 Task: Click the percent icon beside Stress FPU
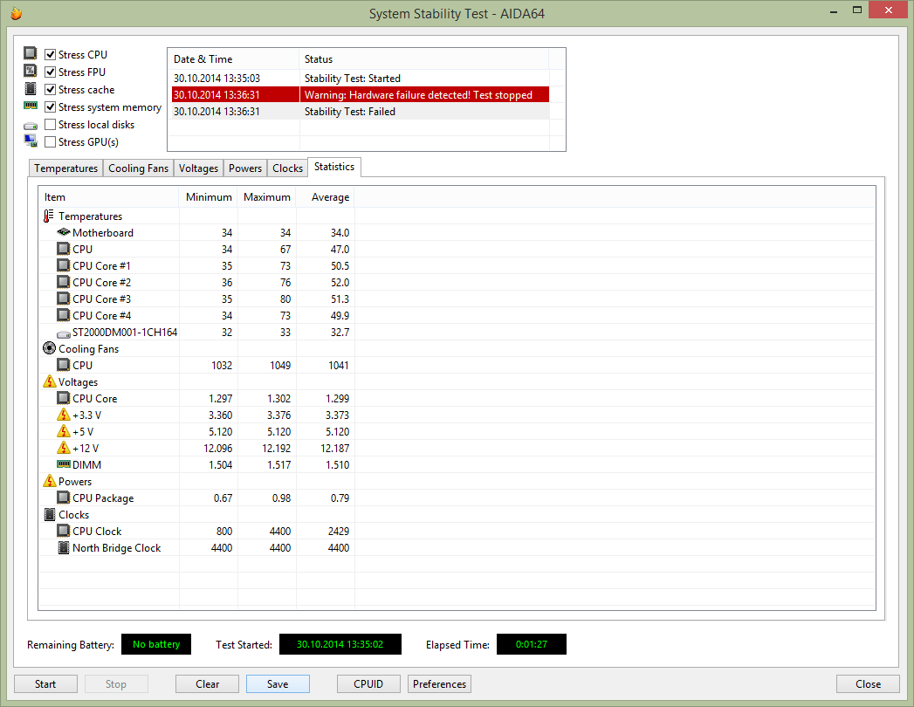pyautogui.click(x=31, y=71)
